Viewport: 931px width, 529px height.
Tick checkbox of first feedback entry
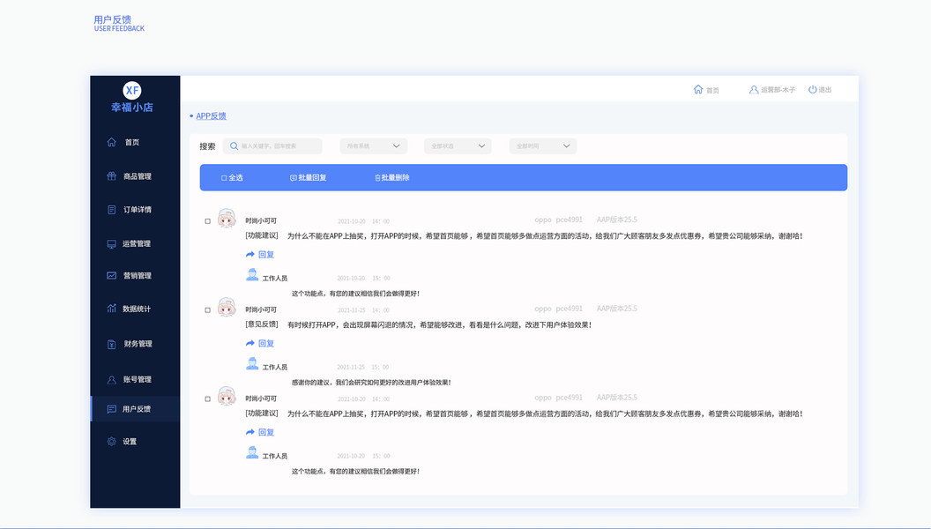208,221
